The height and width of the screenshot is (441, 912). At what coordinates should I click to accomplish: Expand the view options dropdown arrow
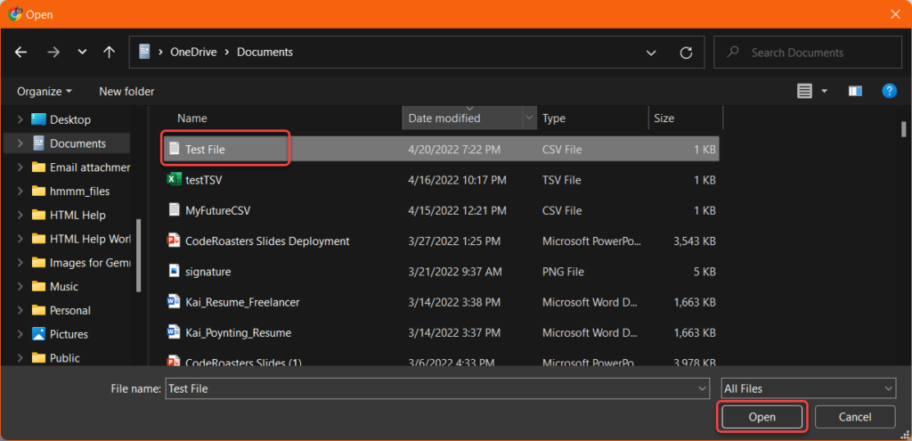pyautogui.click(x=824, y=91)
